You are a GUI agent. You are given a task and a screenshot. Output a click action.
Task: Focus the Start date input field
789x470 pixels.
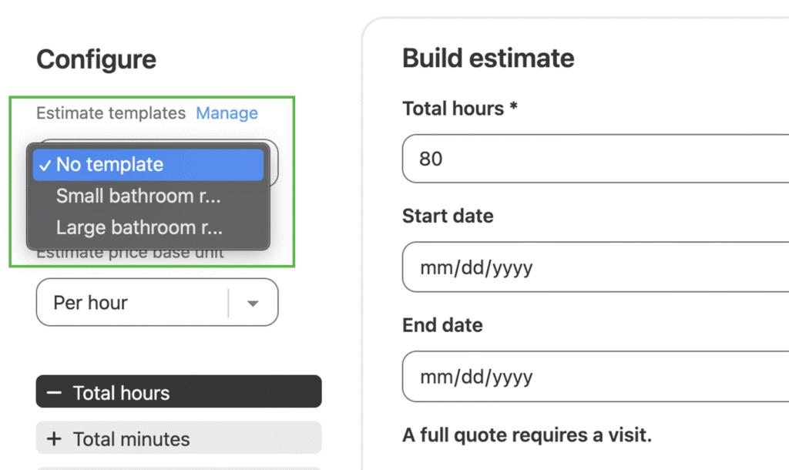[x=593, y=268]
